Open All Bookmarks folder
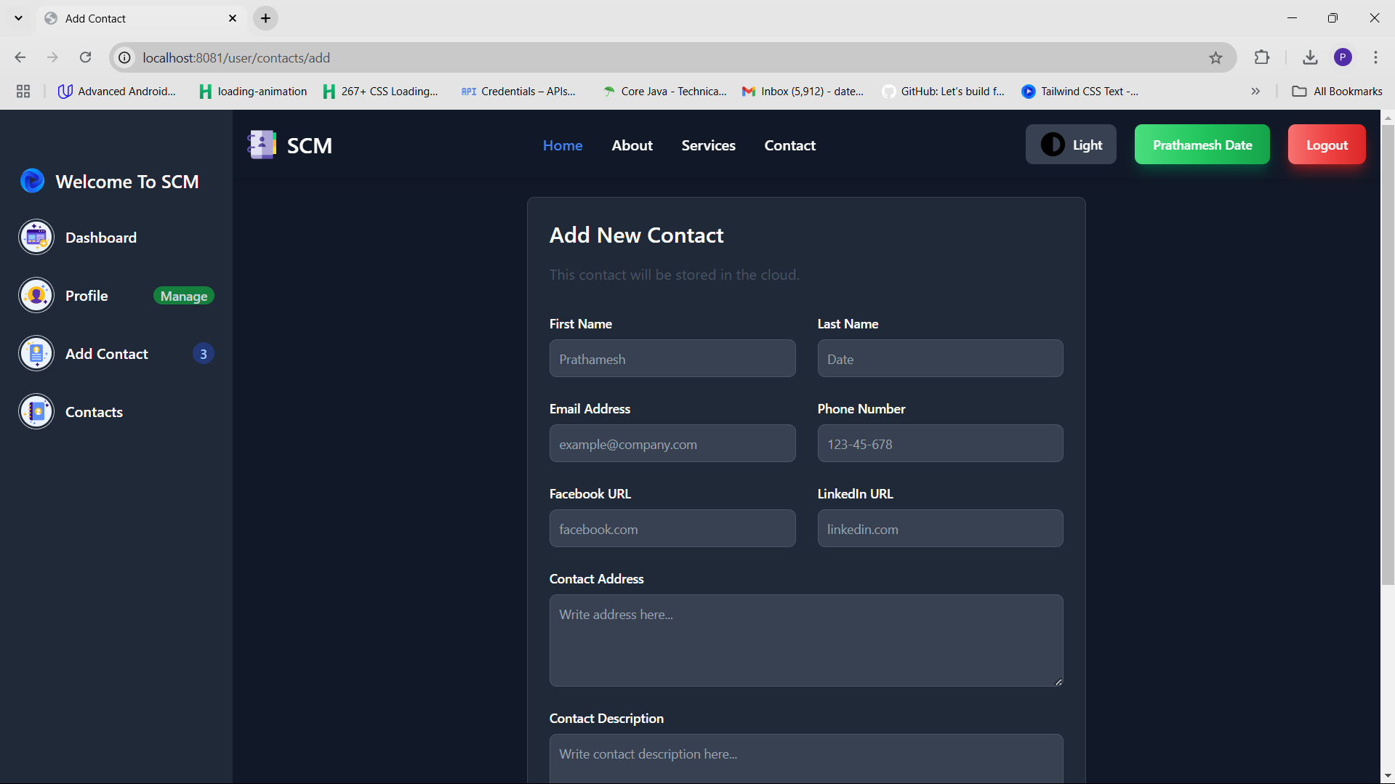 pyautogui.click(x=1338, y=91)
